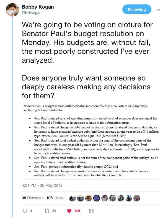Expand the tweet options chevron

tap(159, 10)
